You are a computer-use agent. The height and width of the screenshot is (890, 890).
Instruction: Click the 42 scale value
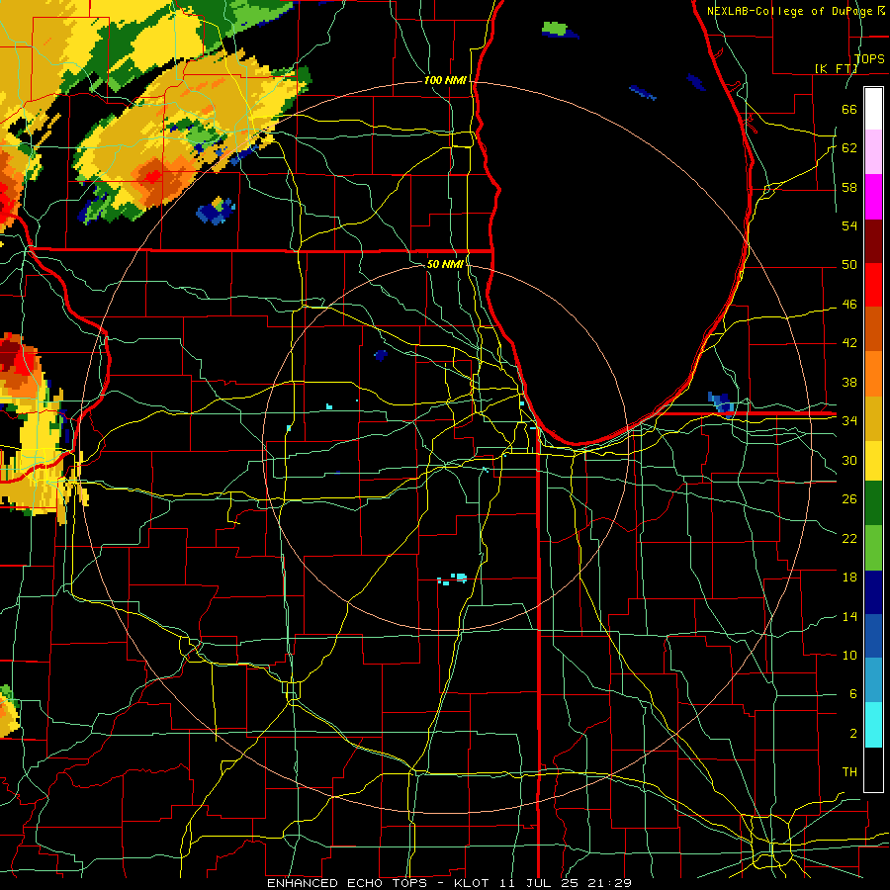coord(849,343)
